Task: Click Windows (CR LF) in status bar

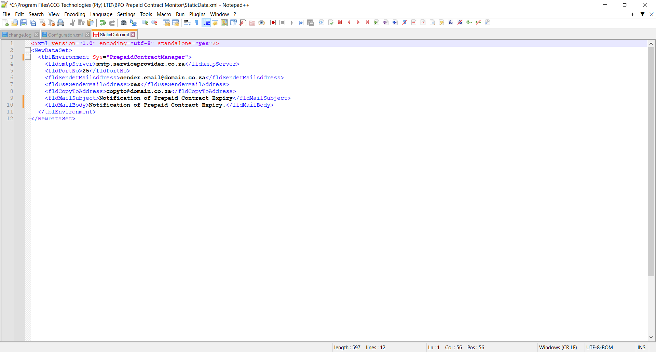Action: 558,348
